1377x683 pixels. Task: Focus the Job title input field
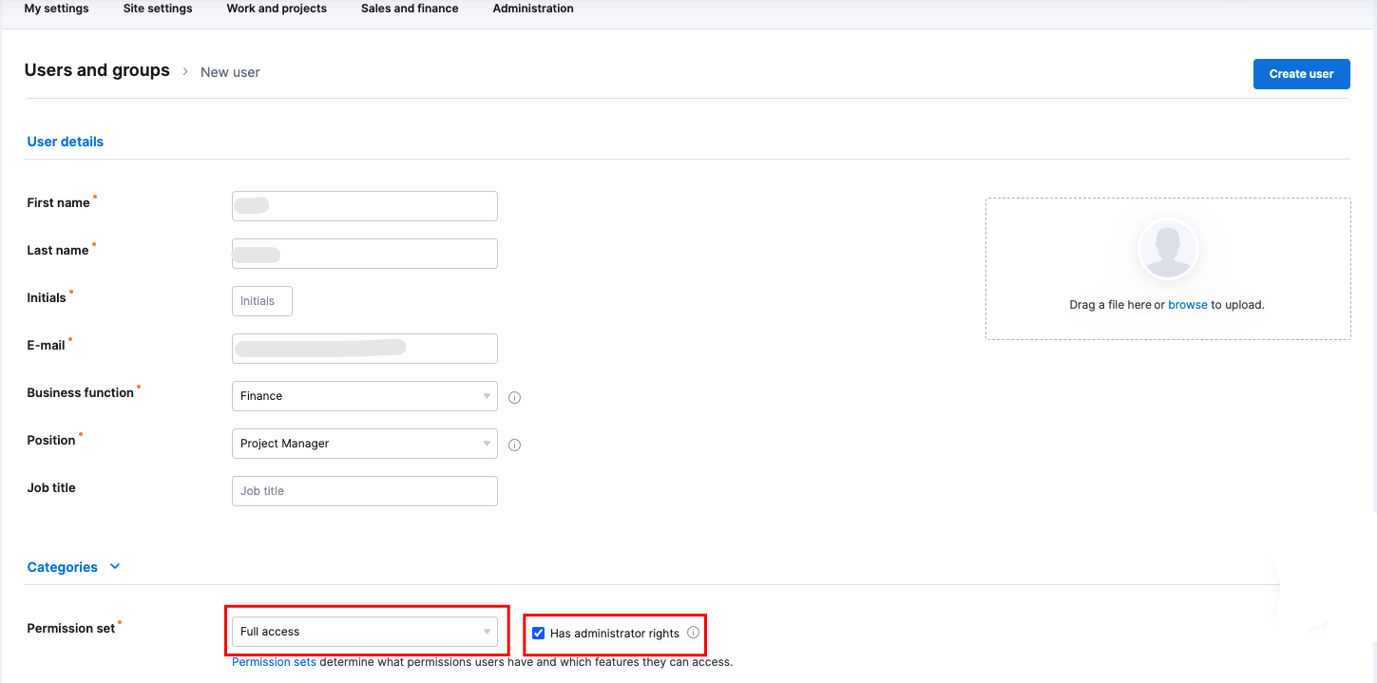click(364, 490)
